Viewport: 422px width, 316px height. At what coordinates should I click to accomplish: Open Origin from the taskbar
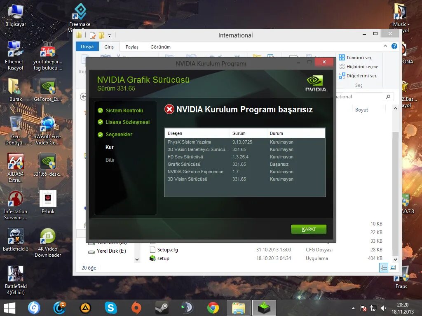click(x=136, y=308)
